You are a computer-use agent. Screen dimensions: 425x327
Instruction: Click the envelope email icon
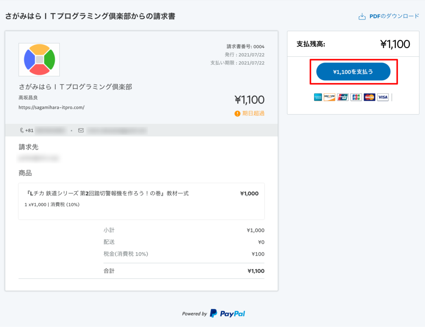pyautogui.click(x=81, y=130)
